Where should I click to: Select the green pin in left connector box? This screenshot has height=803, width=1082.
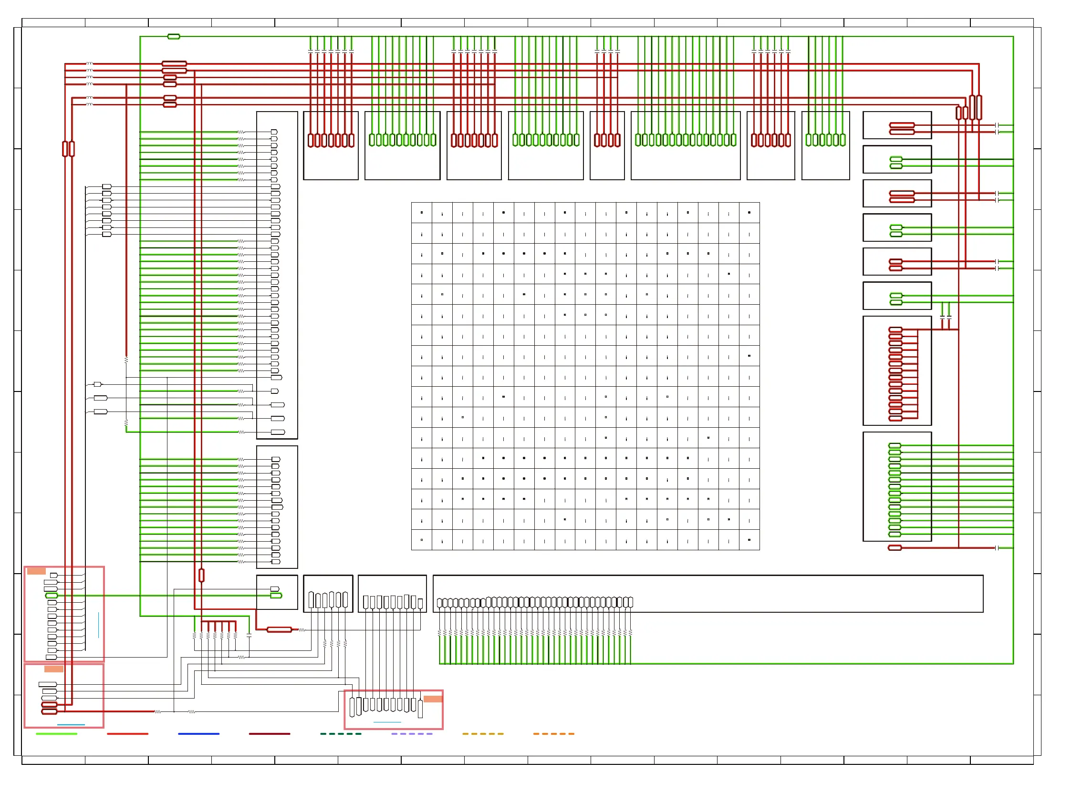pos(51,596)
